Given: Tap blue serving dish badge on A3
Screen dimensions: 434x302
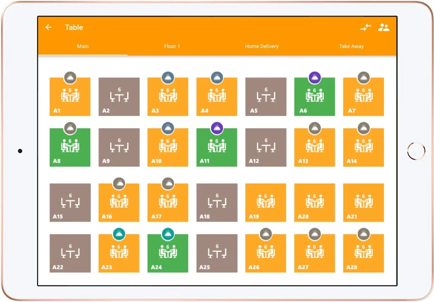Looking at the screenshot, I should coord(168,78).
